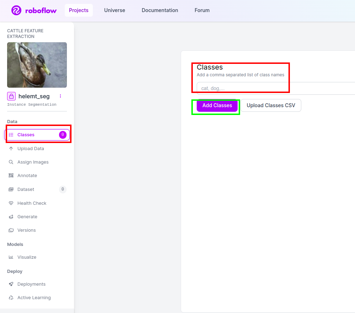The height and width of the screenshot is (313, 355).
Task: Click the 'Add a comma separated list' description
Action: pyautogui.click(x=240, y=75)
